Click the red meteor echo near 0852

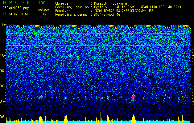(41, 97)
